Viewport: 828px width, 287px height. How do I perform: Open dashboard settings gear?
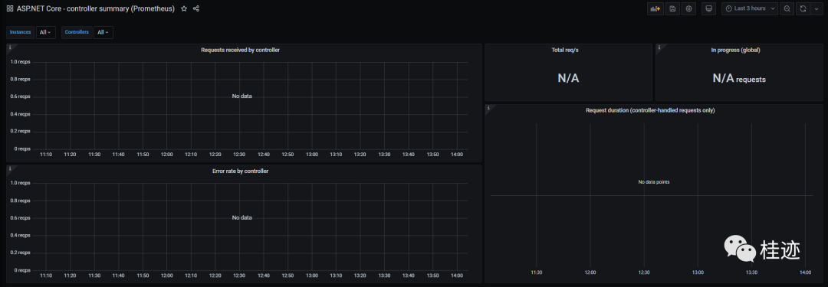pyautogui.click(x=688, y=8)
